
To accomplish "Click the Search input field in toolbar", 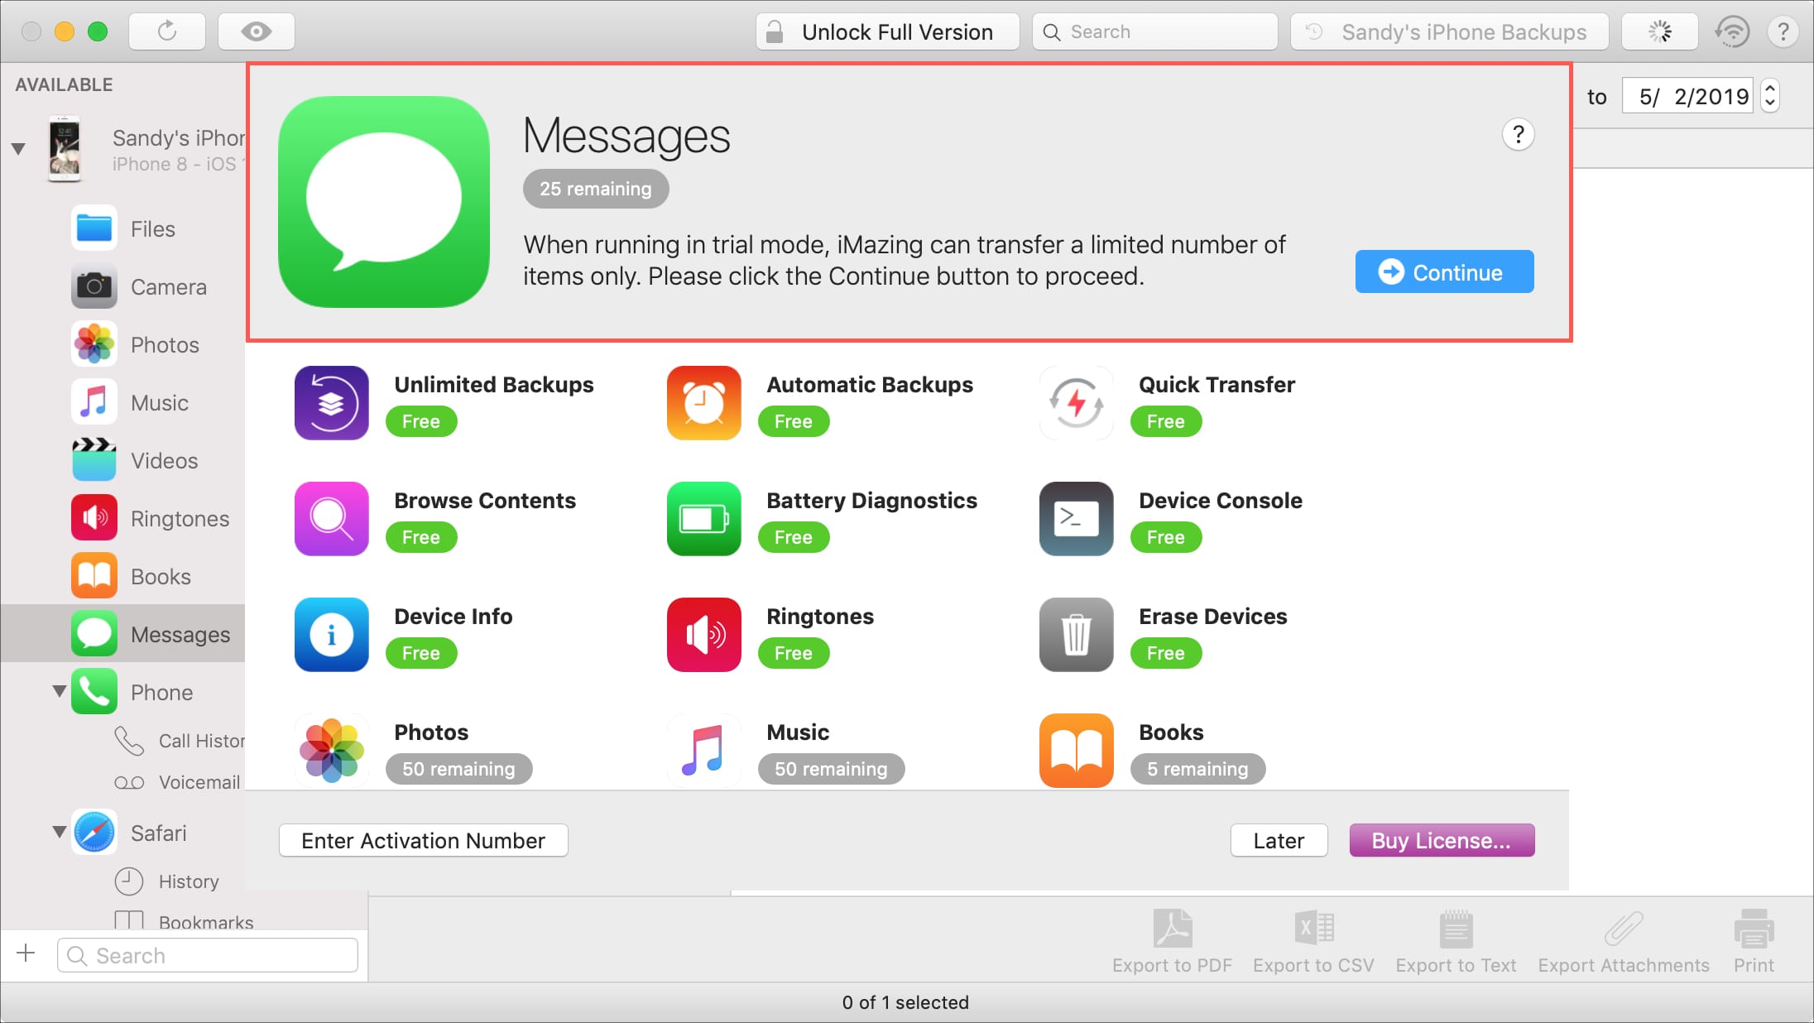I will coord(1156,31).
